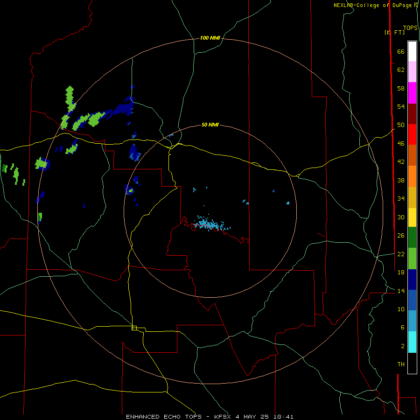Screen dimensions: 420x420
Task: Click the '100 NMI' range ring label
Action: [210, 38]
